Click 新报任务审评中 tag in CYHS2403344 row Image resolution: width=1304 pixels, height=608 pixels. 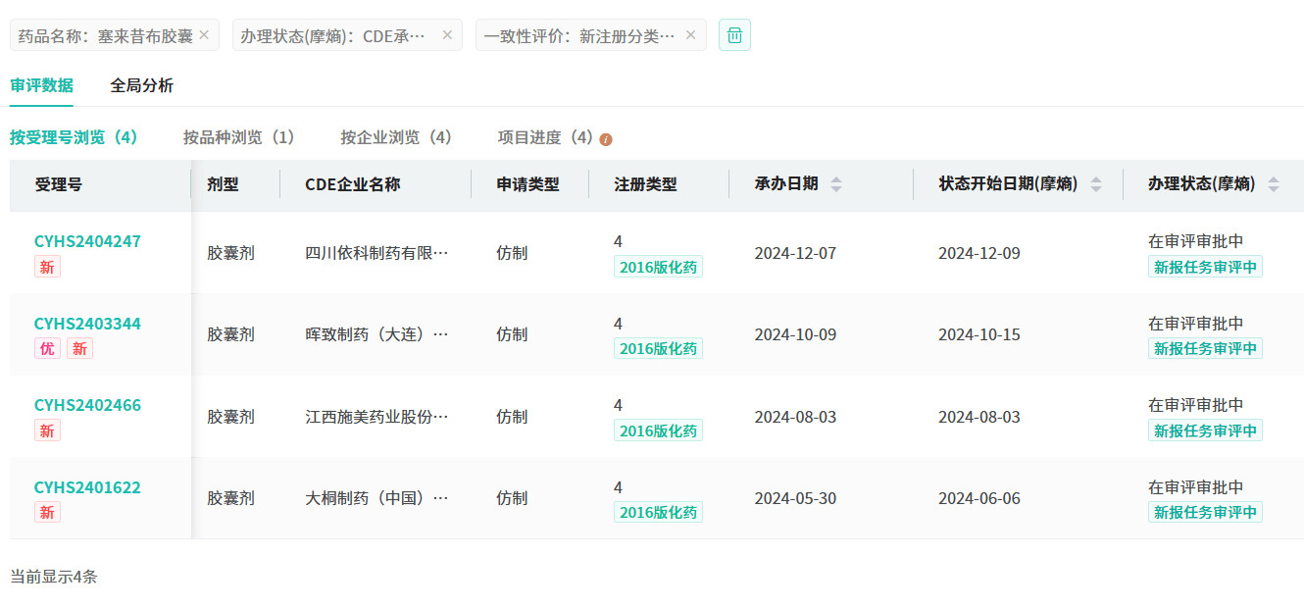(1205, 348)
